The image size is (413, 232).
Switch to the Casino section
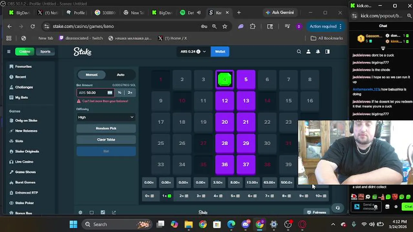(25, 52)
